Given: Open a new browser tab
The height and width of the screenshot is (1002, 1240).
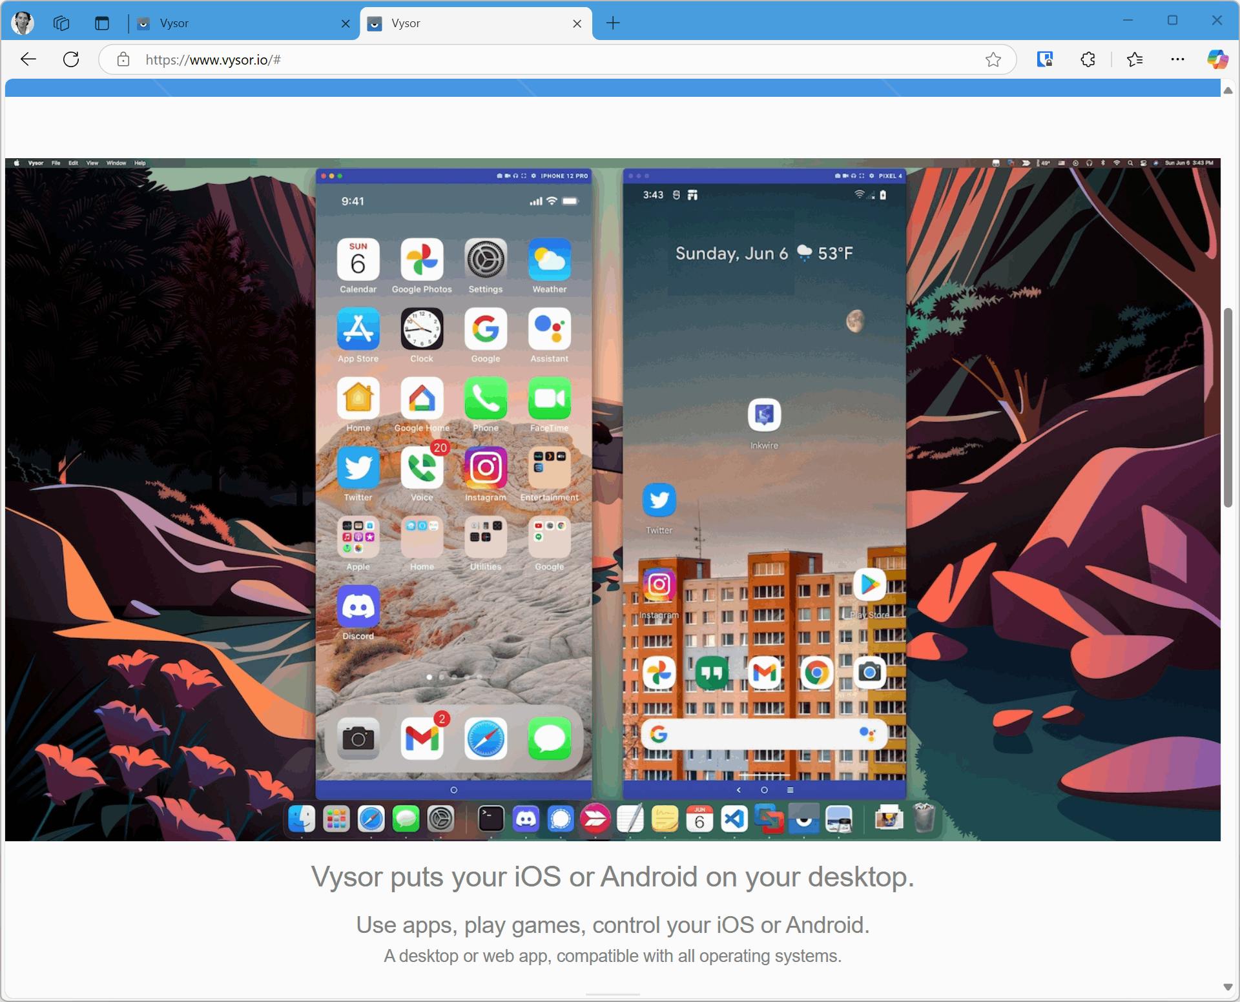Looking at the screenshot, I should tap(613, 23).
